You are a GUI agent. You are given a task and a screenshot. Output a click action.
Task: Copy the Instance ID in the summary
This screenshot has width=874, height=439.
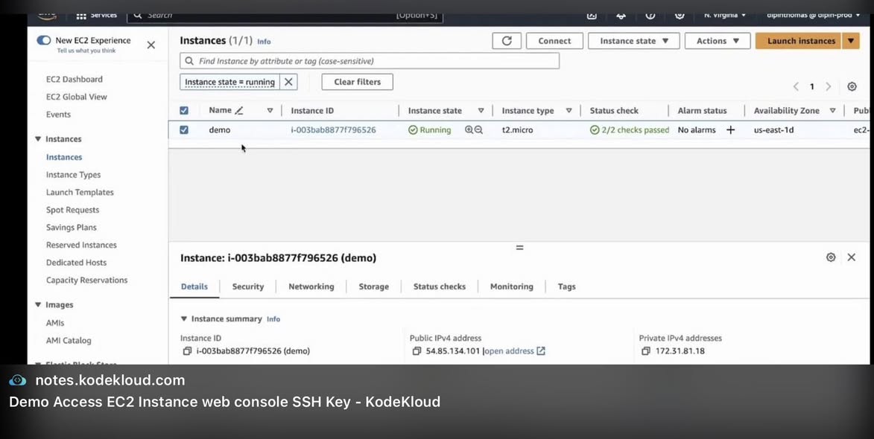tap(187, 351)
